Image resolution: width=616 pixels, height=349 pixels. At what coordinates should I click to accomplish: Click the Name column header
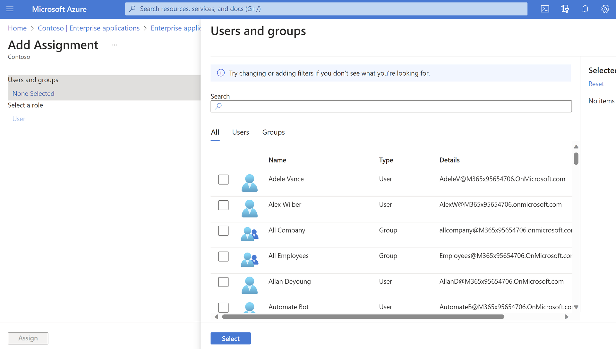pos(277,160)
